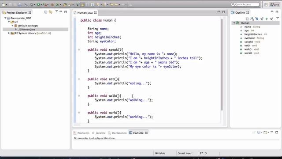Viewport: 282px width, 159px height.
Task: Click the editor vertical scrollbar
Action: 222,64
